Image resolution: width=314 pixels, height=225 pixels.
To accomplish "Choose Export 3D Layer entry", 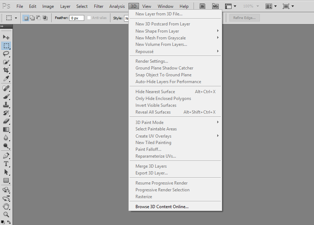I will pos(175,173).
